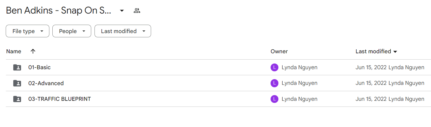Open the Last modified filter dropdown

point(123,31)
